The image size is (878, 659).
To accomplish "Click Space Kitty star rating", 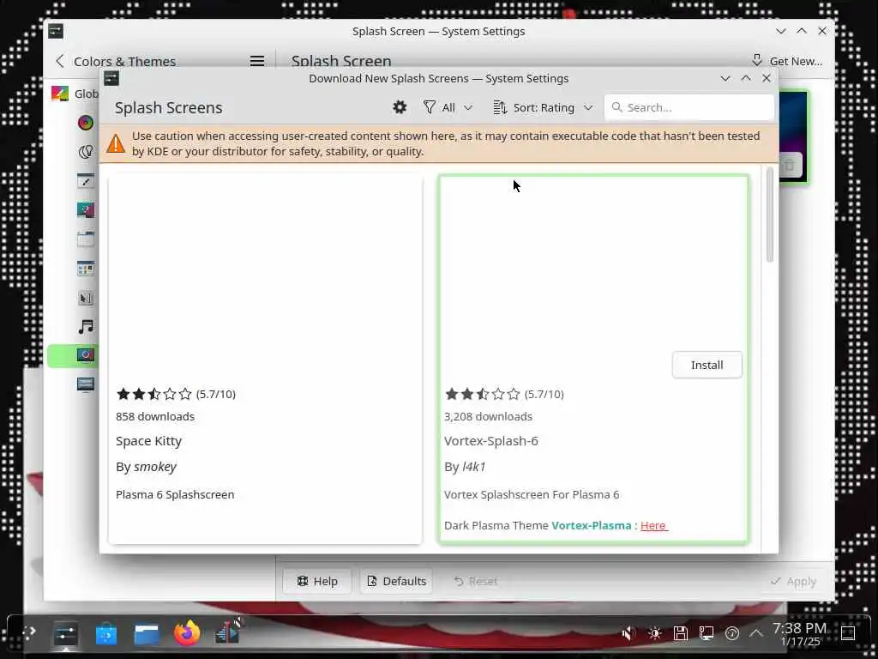I will pos(154,394).
